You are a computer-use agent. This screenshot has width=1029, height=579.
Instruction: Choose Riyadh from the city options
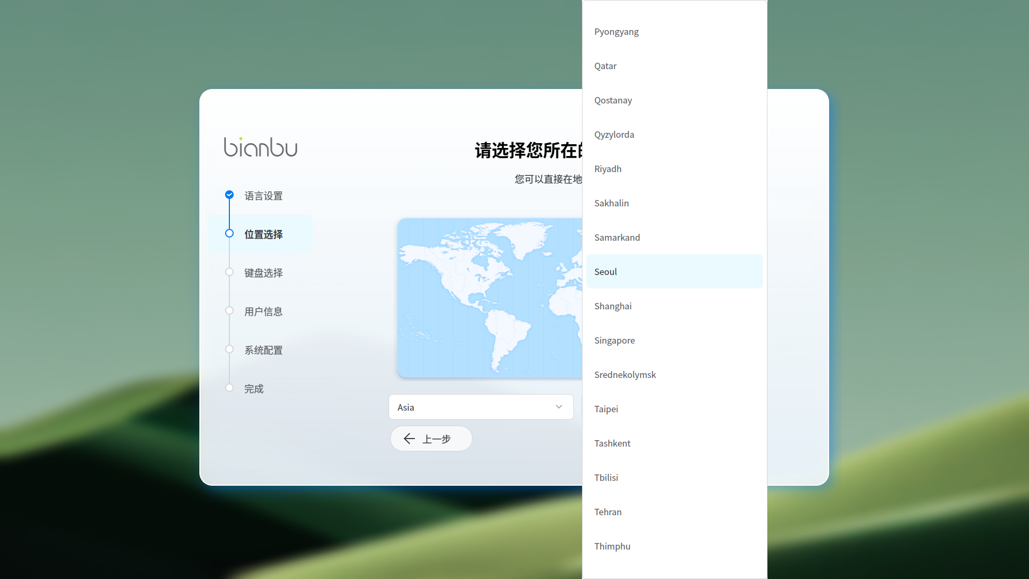pos(608,168)
